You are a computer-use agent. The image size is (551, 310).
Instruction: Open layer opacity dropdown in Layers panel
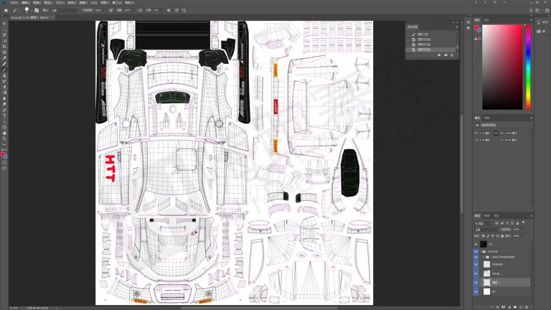(523, 230)
